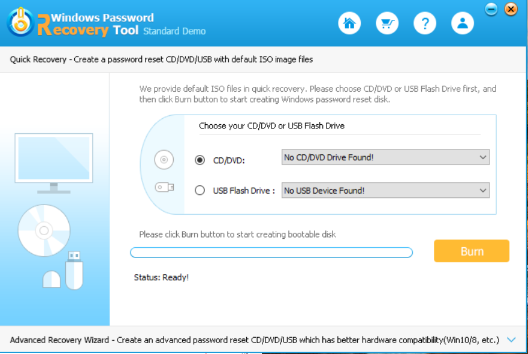The image size is (528, 354).
Task: Click the Quick Recovery section header
Action: (161, 60)
